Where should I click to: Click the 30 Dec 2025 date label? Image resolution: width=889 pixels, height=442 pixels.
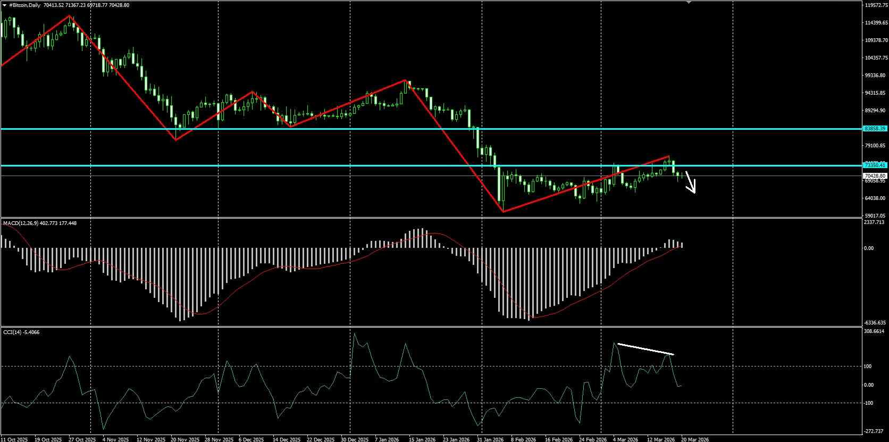coord(355,439)
